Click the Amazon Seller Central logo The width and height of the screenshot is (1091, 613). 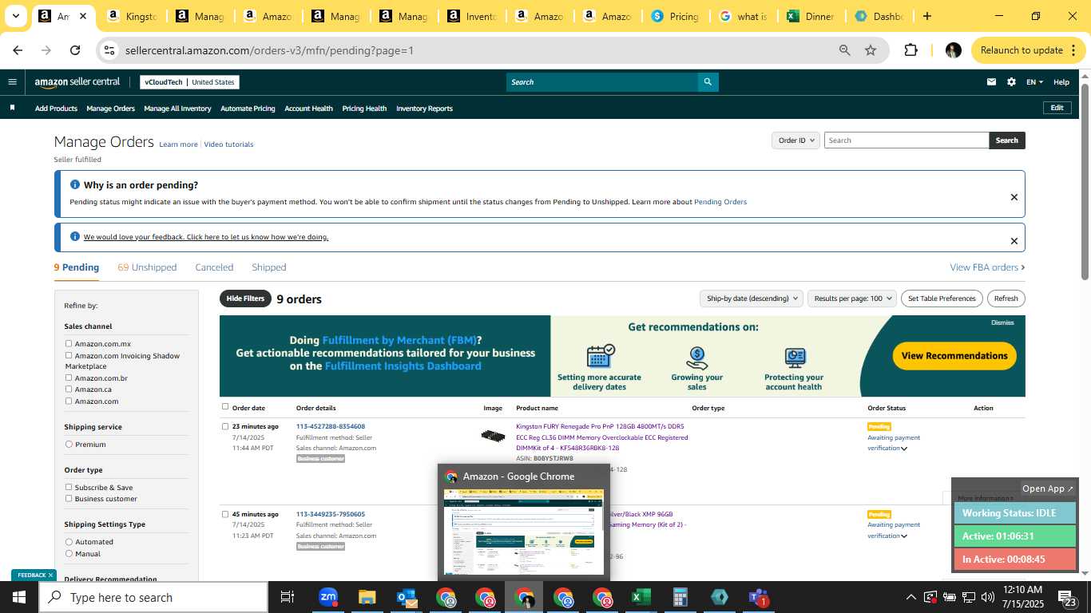(x=77, y=82)
